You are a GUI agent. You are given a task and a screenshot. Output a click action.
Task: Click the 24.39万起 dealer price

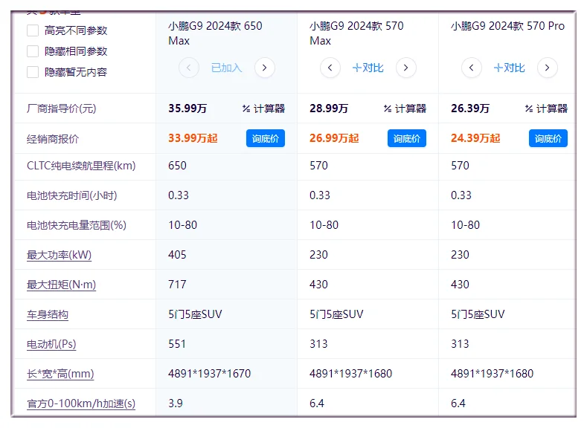[x=475, y=138]
